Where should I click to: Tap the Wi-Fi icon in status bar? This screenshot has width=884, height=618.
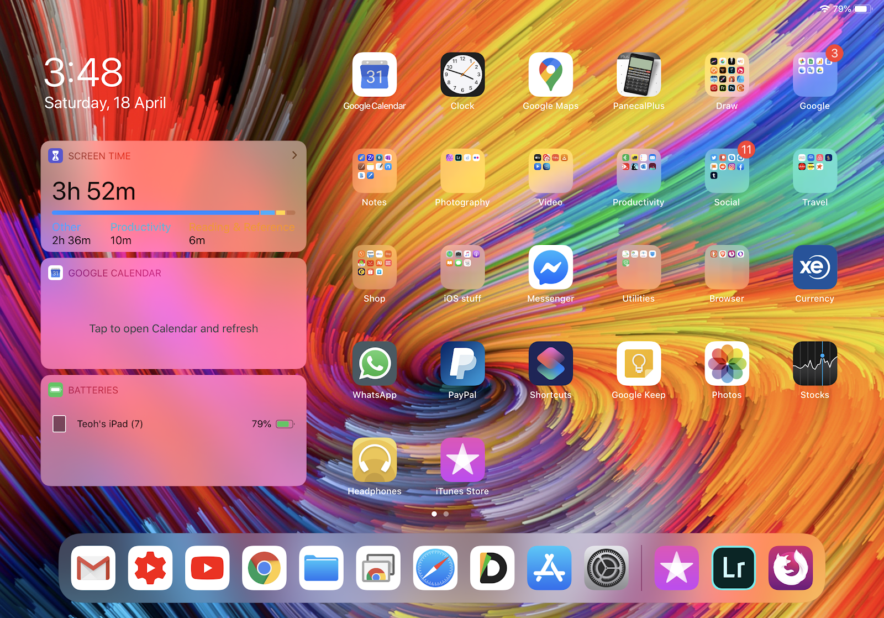pyautogui.click(x=825, y=9)
